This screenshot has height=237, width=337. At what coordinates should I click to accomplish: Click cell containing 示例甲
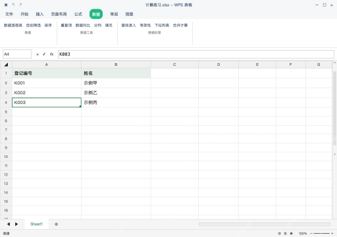pos(116,83)
